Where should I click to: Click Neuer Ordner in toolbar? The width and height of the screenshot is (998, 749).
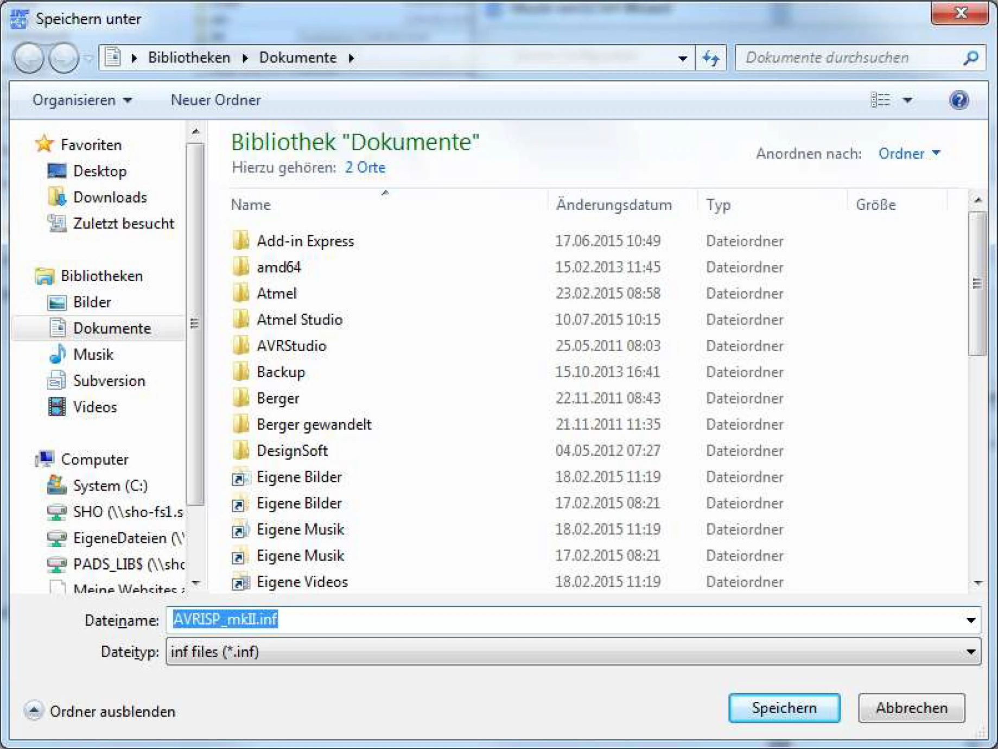pos(215,100)
